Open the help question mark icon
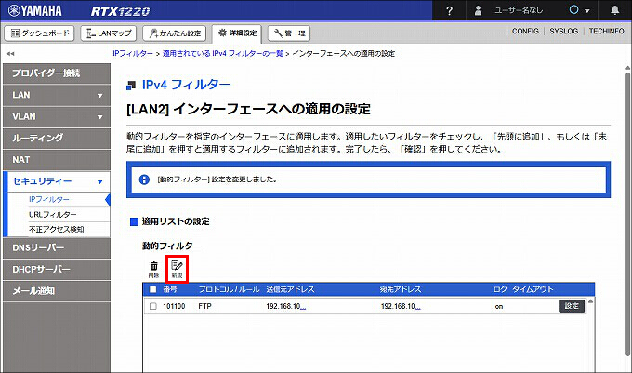Image resolution: width=632 pixels, height=373 pixels. [x=449, y=10]
